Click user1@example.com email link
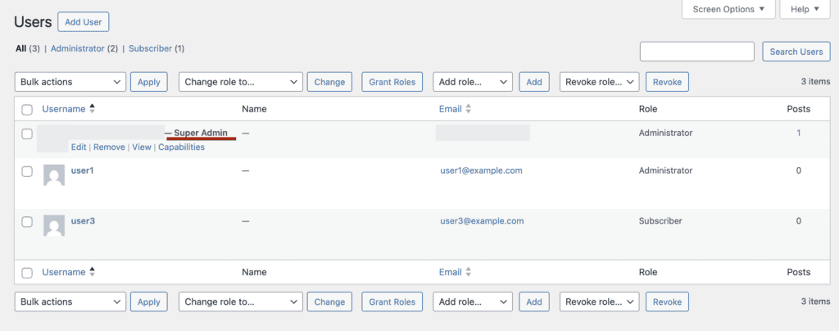Viewport: 839px width, 331px height. [x=482, y=170]
